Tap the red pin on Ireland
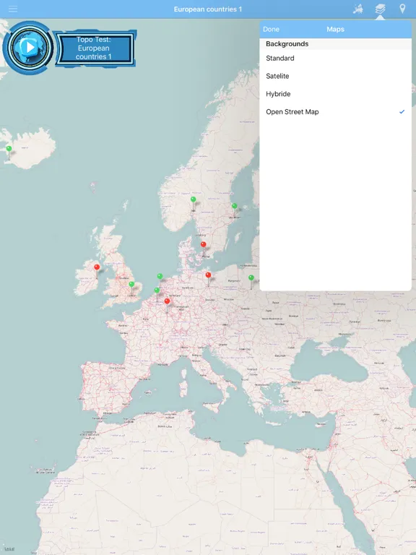 point(97,267)
